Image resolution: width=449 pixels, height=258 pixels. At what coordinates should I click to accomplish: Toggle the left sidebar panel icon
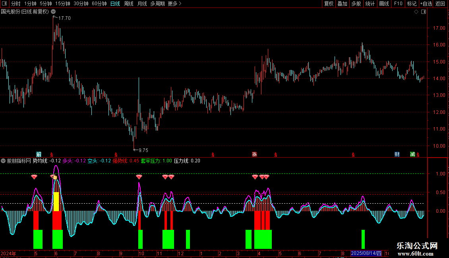4,4
